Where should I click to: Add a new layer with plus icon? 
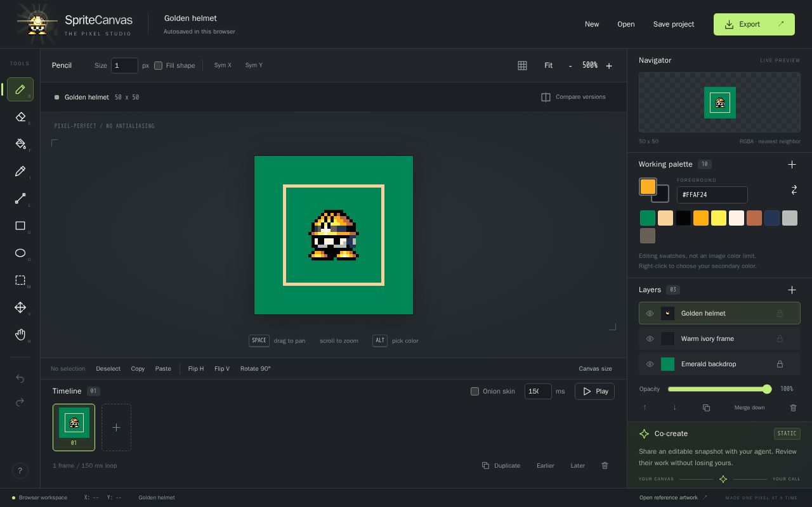click(792, 290)
